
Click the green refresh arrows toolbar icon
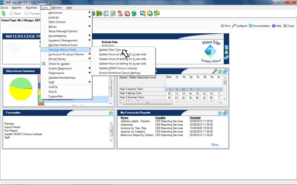coord(3,13)
